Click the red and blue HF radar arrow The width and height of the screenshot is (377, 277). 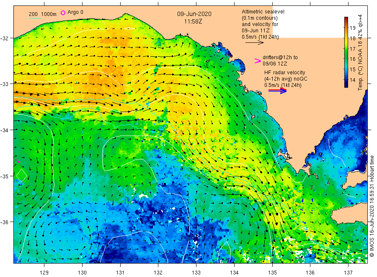tap(277, 91)
